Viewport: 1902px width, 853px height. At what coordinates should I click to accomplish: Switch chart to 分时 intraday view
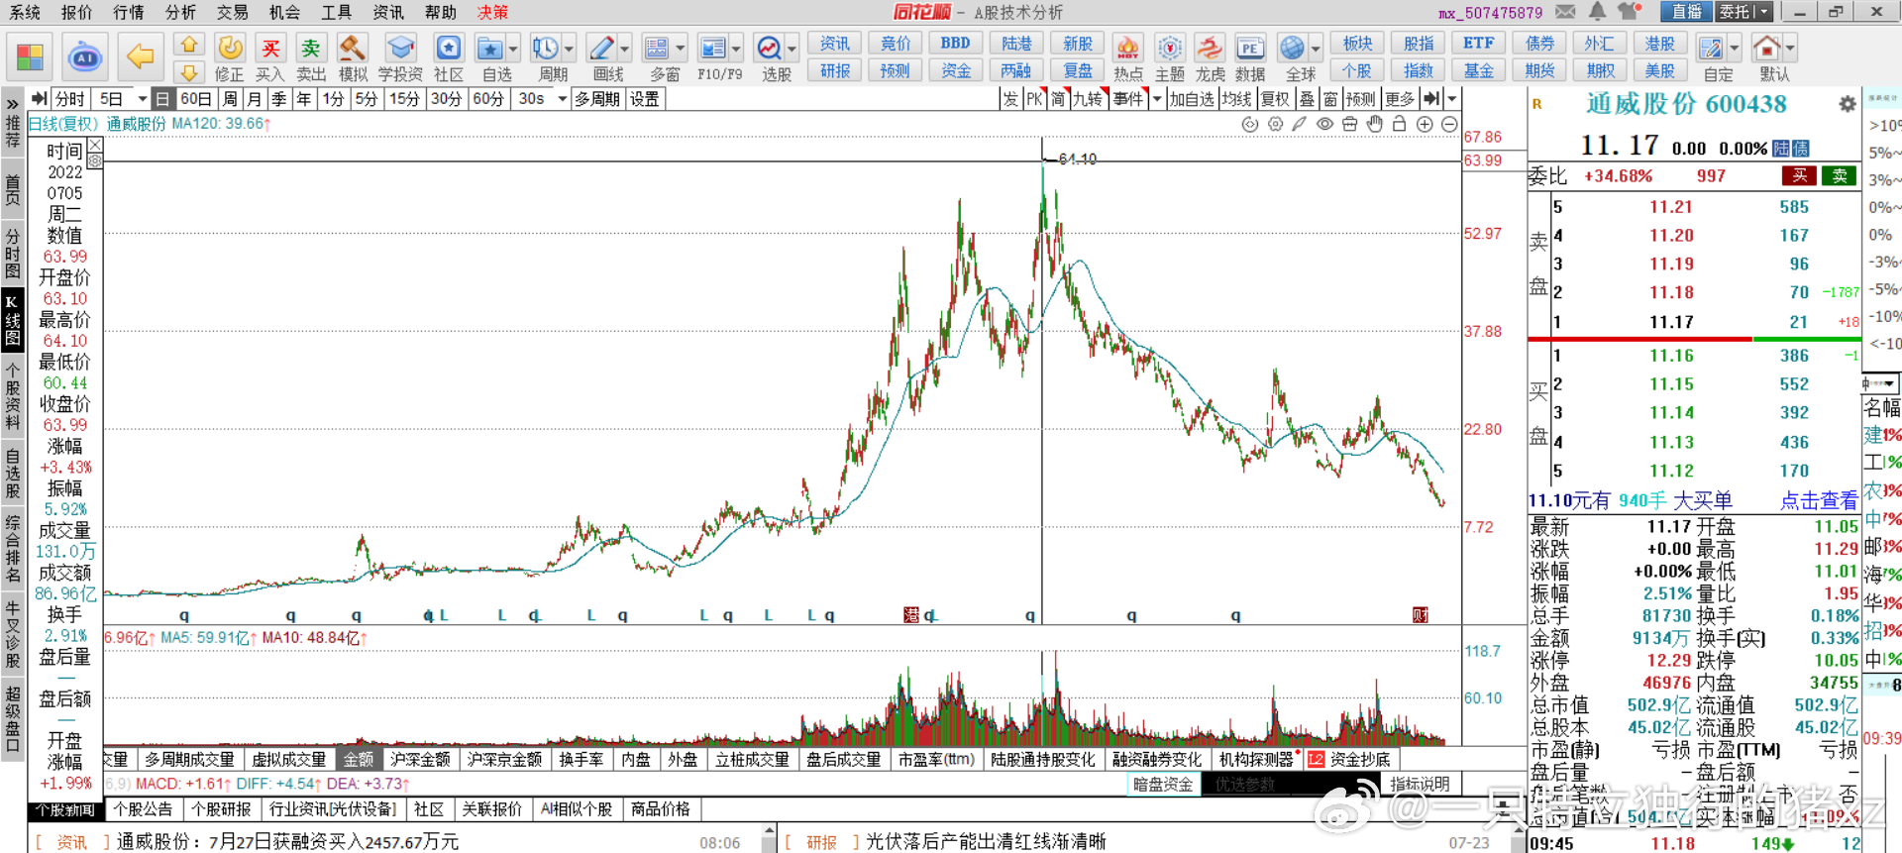click(69, 99)
